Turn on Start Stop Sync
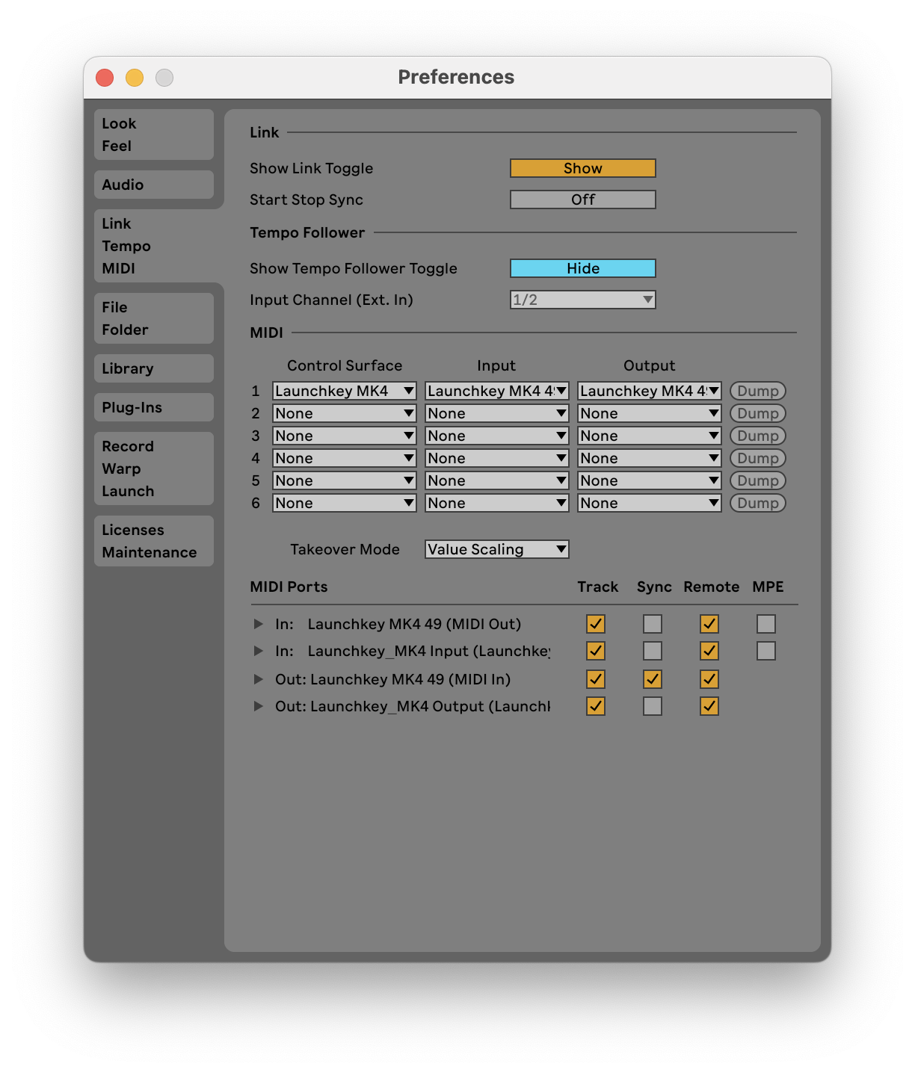The image size is (915, 1073). pyautogui.click(x=583, y=200)
